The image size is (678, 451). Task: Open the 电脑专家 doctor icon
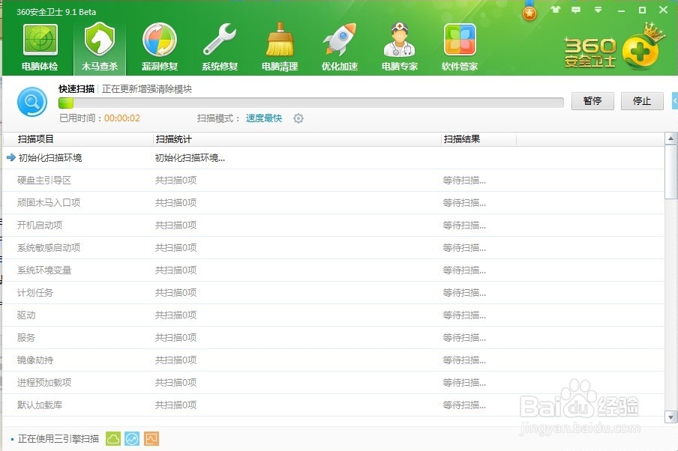[400, 40]
